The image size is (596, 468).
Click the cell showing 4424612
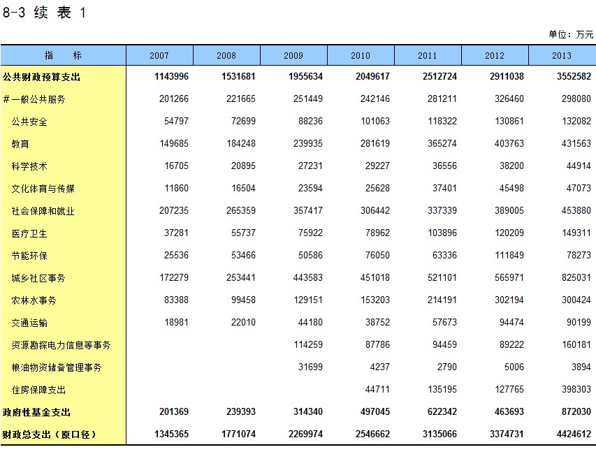pyautogui.click(x=574, y=434)
